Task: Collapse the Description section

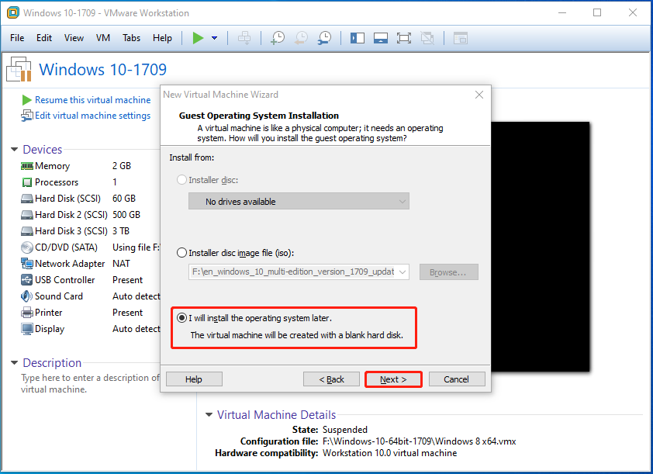Action: pyautogui.click(x=14, y=363)
